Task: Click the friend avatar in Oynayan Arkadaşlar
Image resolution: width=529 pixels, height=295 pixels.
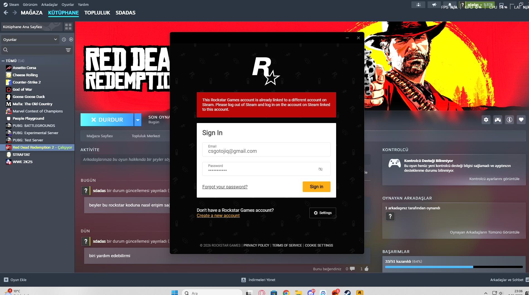Action: click(x=390, y=216)
